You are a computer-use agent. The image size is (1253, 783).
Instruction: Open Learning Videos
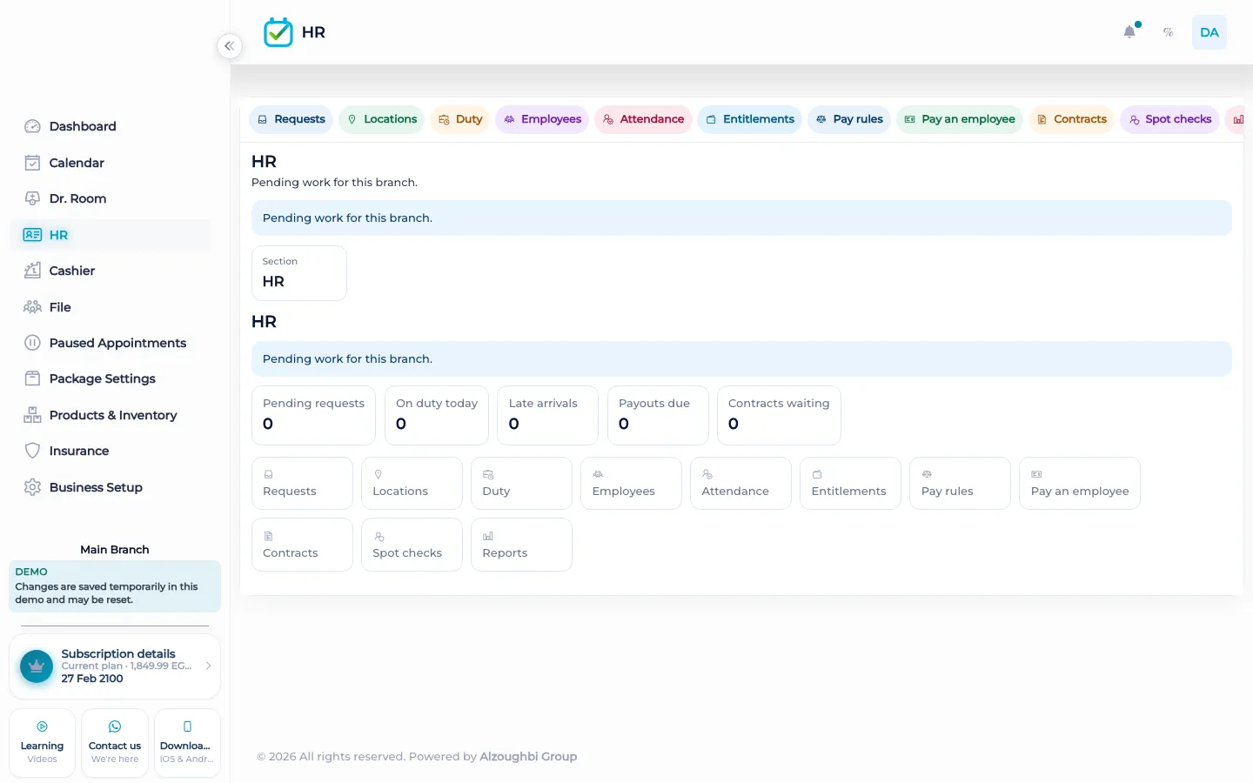(x=42, y=743)
